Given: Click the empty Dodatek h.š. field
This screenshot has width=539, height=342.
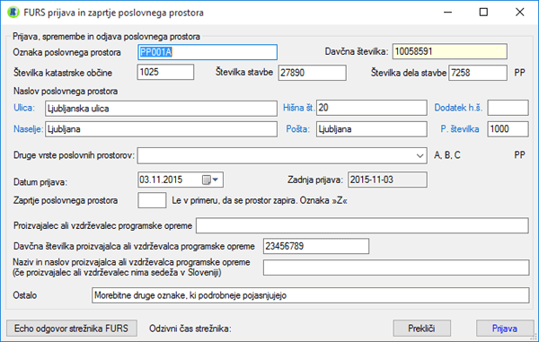Looking at the screenshot, I should coord(508,108).
